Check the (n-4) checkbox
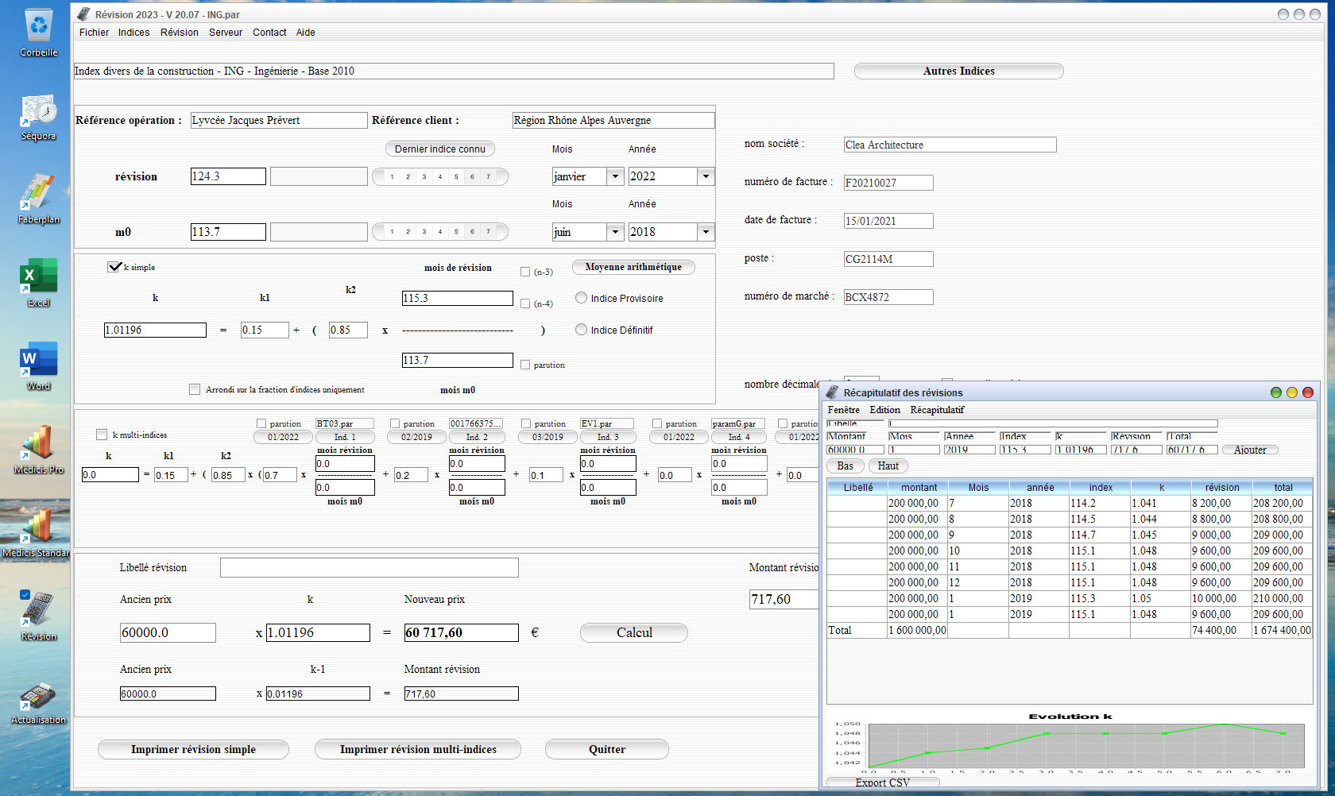 525,303
